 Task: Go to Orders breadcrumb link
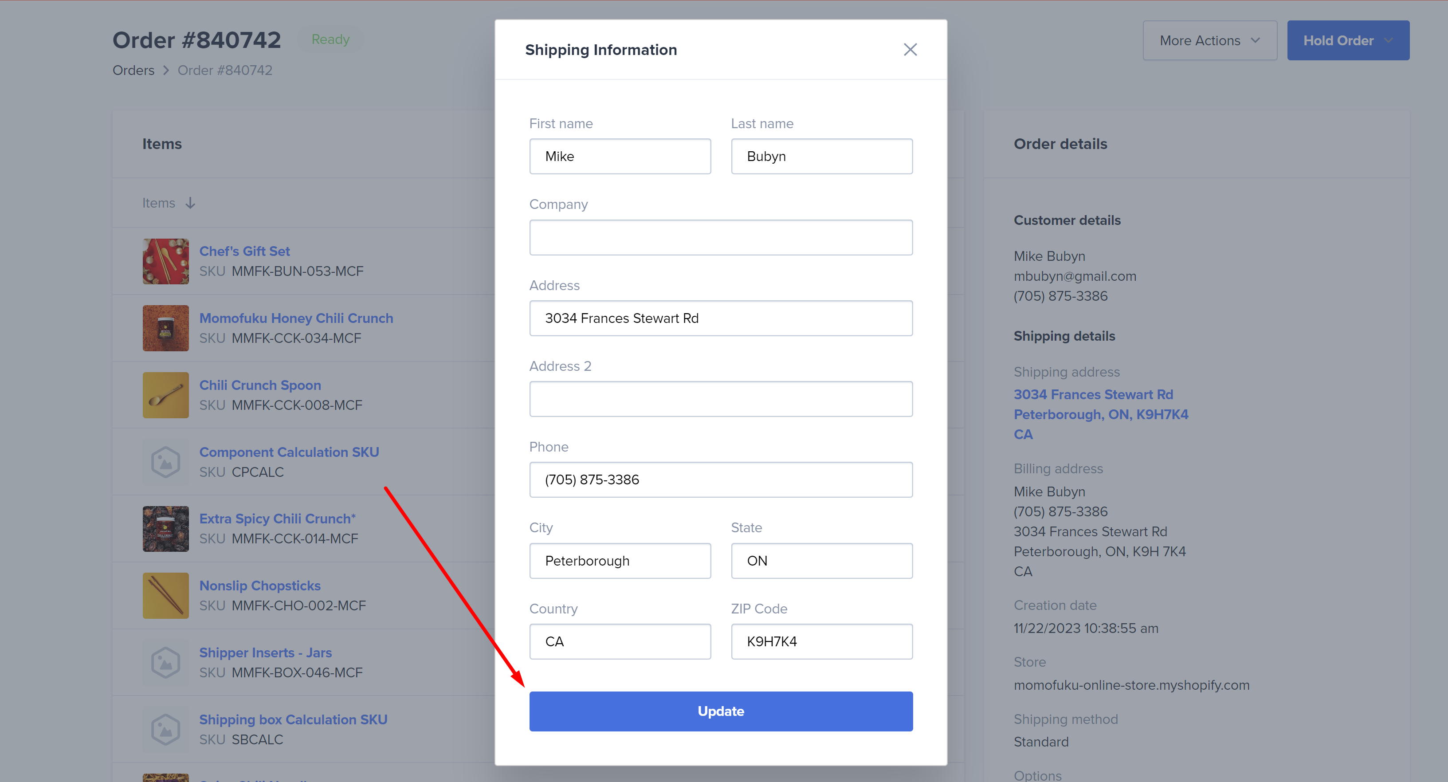(133, 70)
